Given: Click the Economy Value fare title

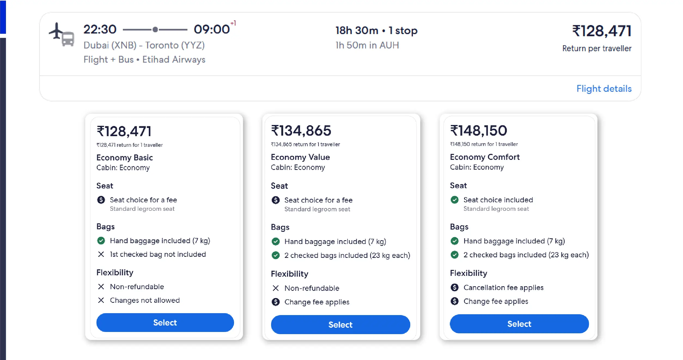Looking at the screenshot, I should tap(300, 157).
